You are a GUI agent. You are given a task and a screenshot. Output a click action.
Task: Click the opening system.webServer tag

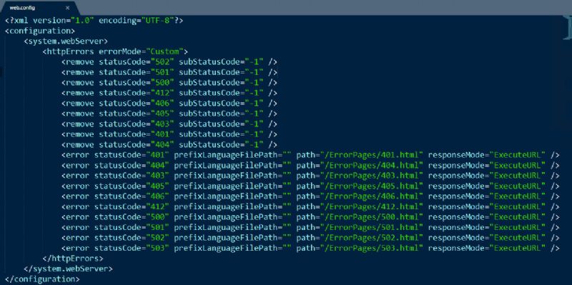66,41
